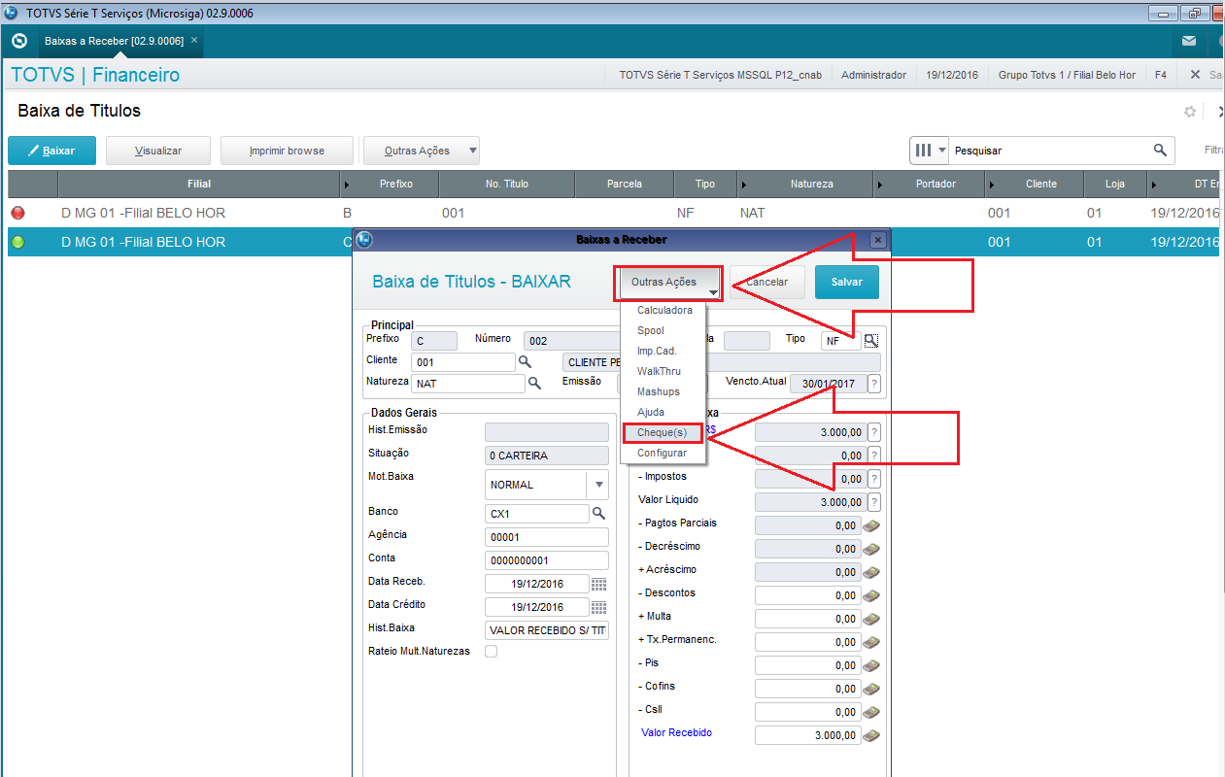Click the help icon beside Impostos value
1225x777 pixels.
point(874,479)
